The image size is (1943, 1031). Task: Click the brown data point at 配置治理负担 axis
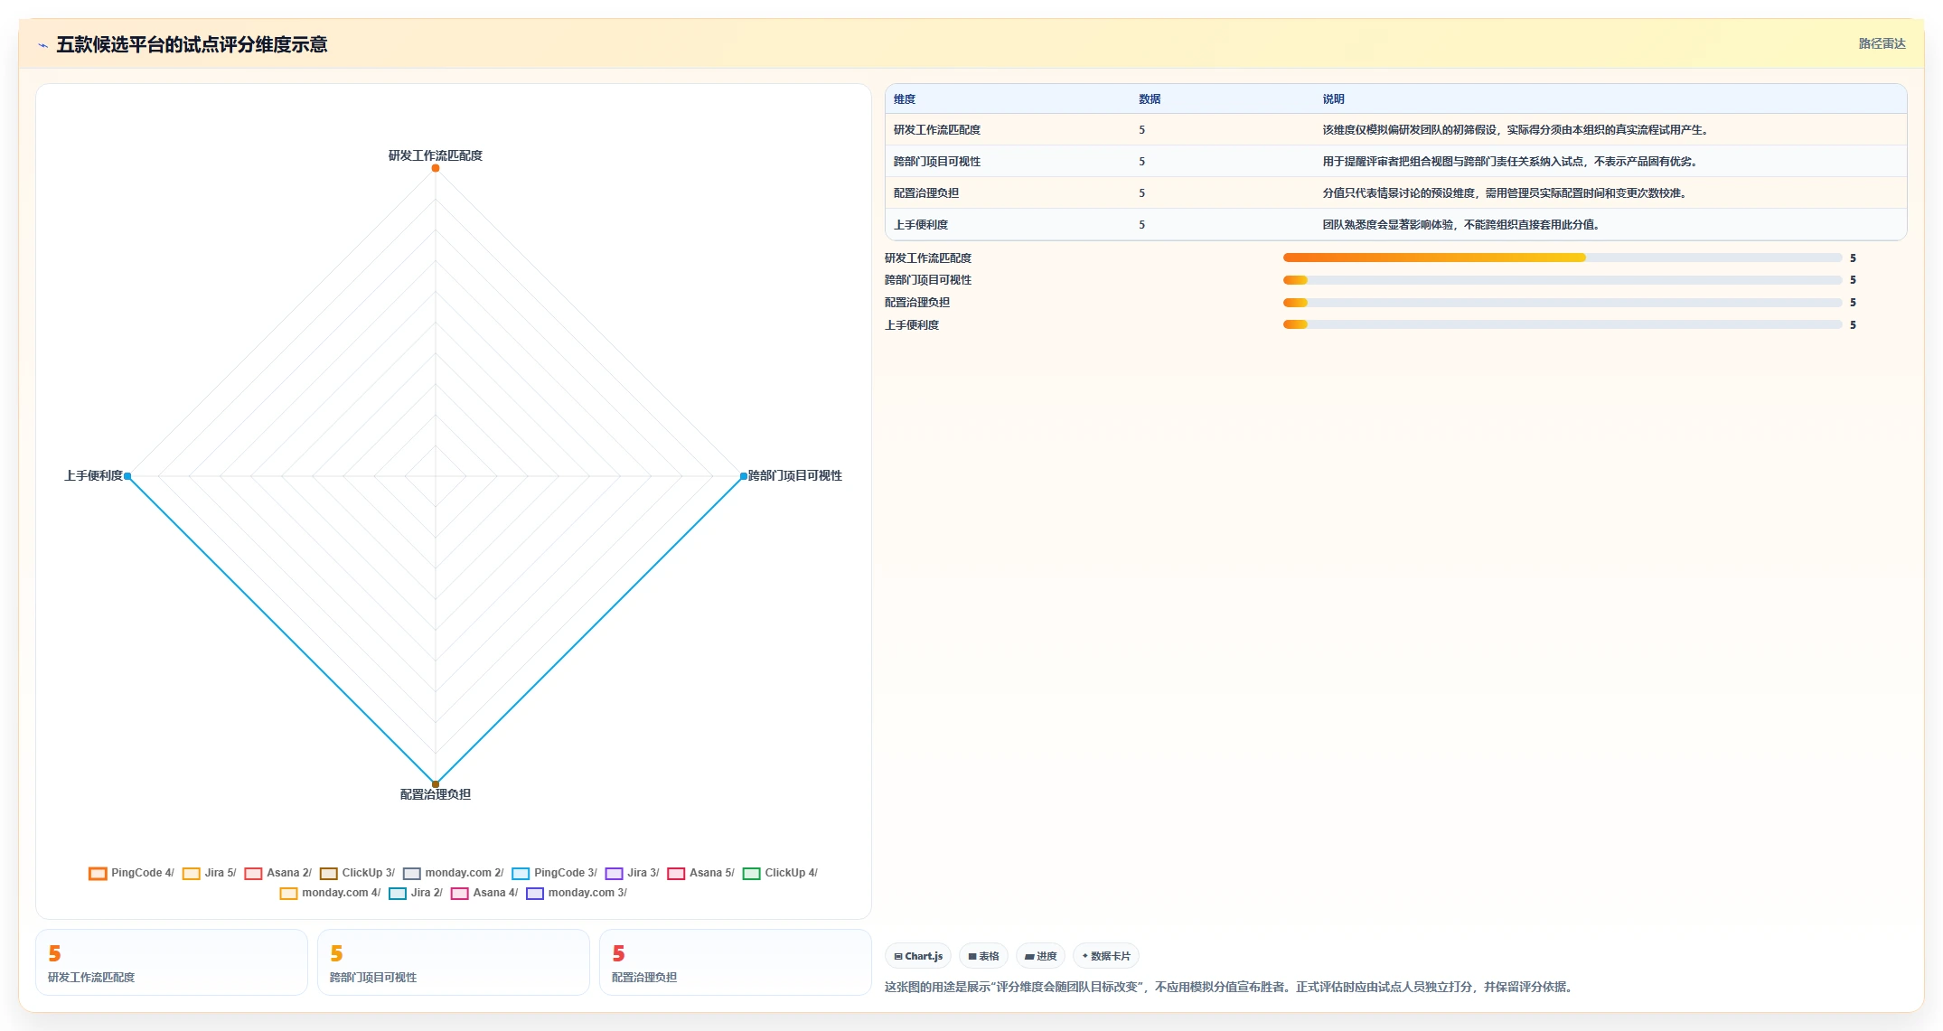436,784
